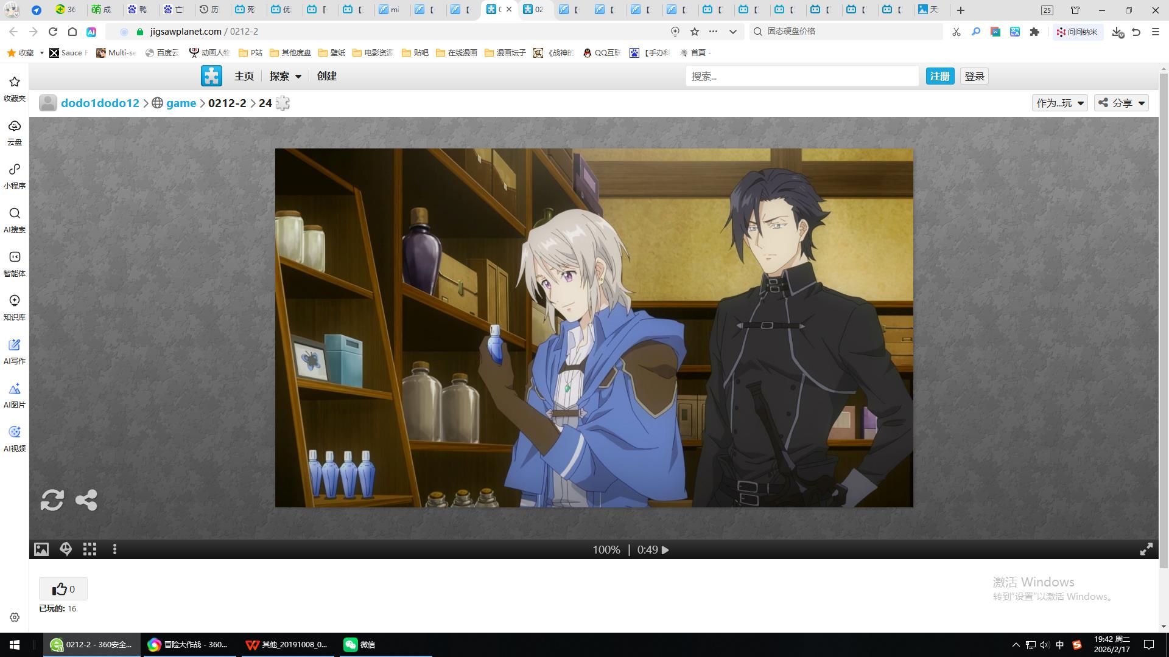
Task: Toggle the ghost image icon
Action: tap(66, 549)
